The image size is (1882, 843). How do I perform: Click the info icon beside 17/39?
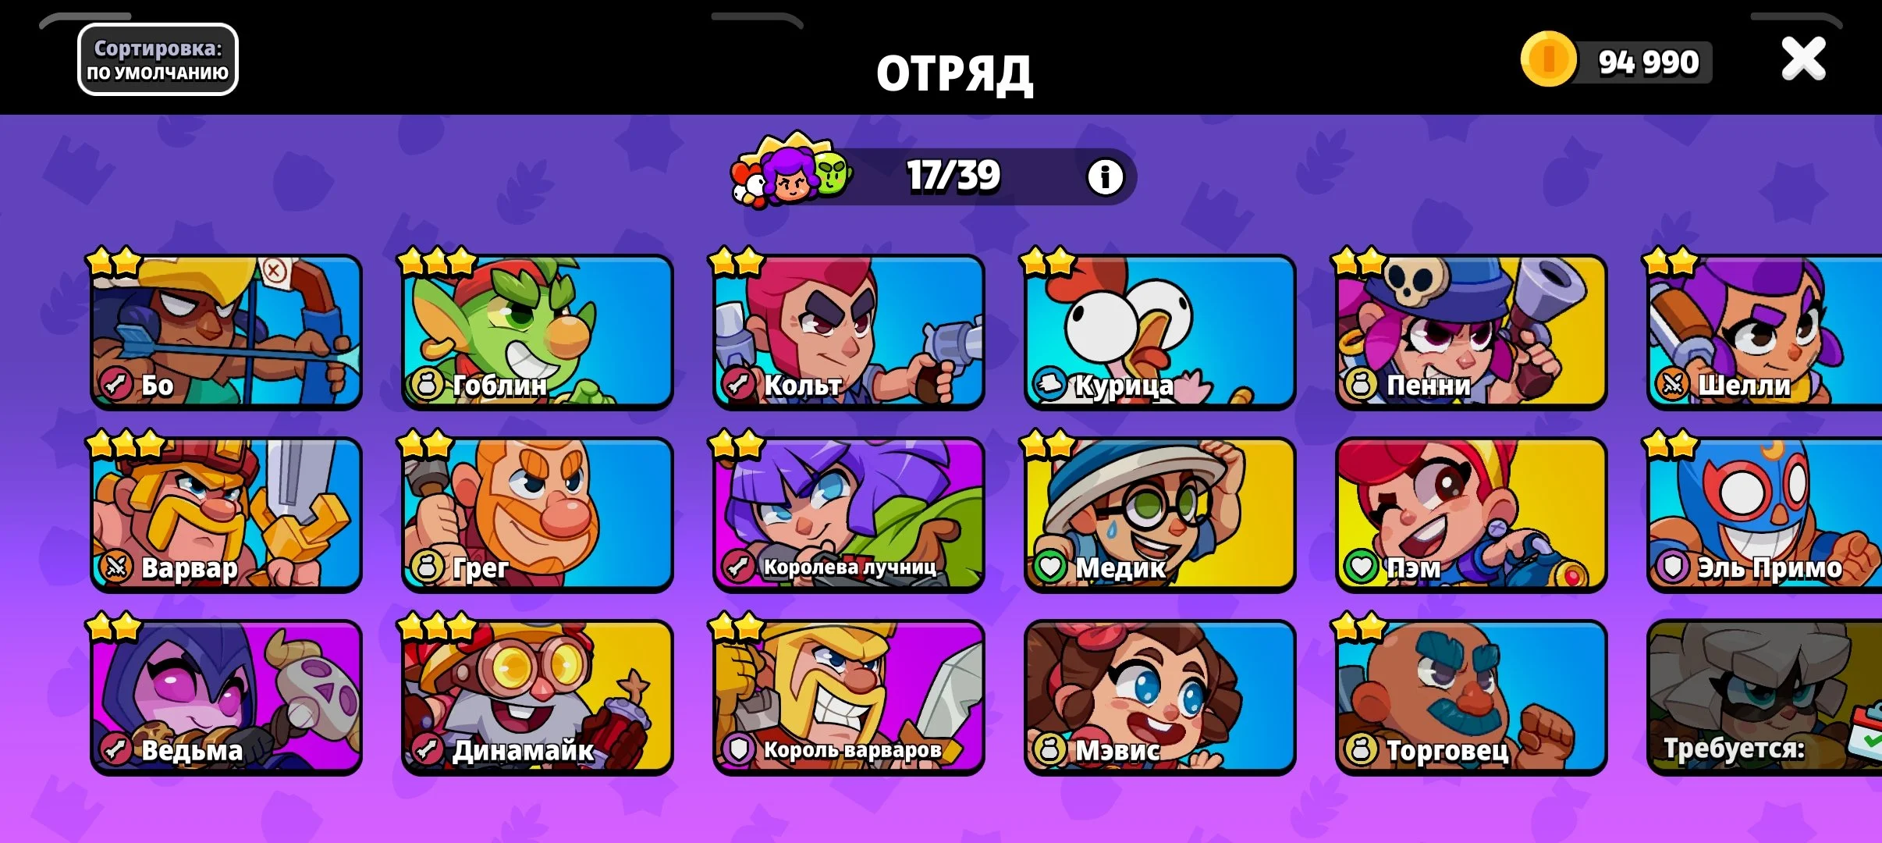tap(1105, 177)
